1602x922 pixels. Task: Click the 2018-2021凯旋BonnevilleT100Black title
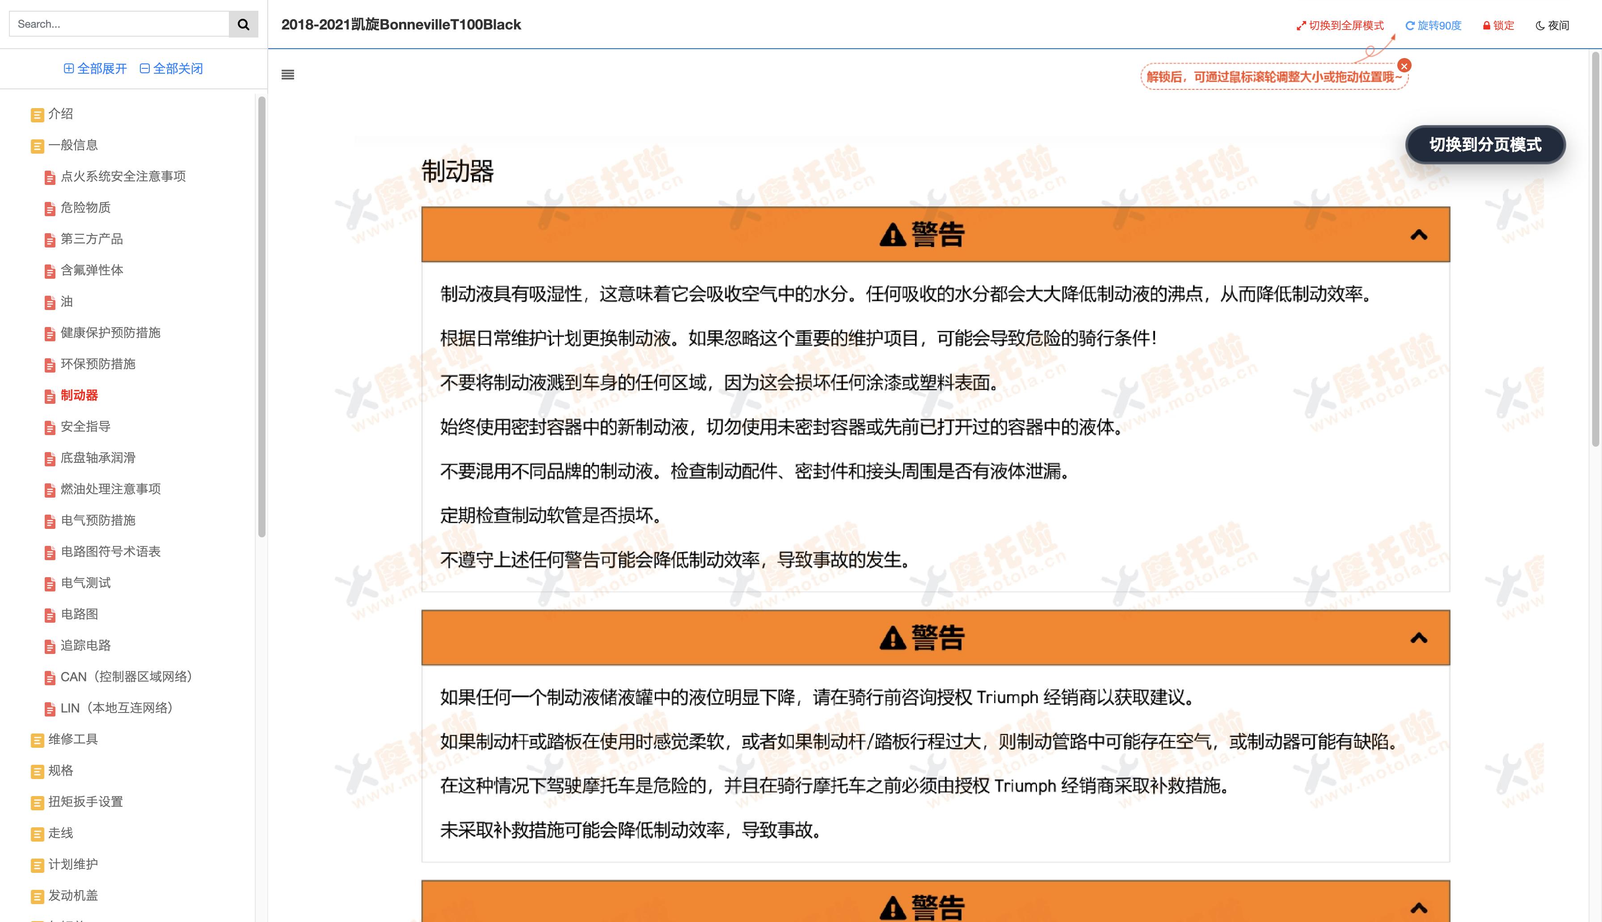401,25
